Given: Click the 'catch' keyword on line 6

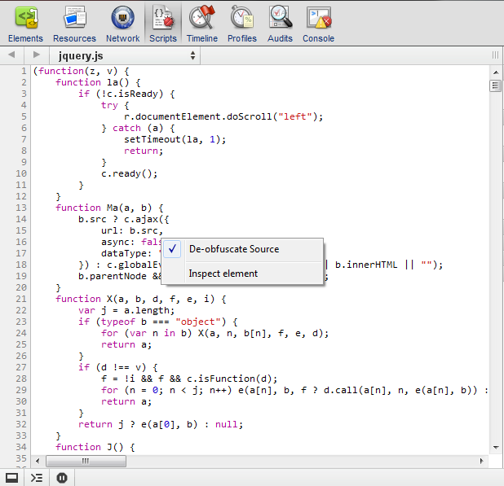Looking at the screenshot, I should coord(126,128).
